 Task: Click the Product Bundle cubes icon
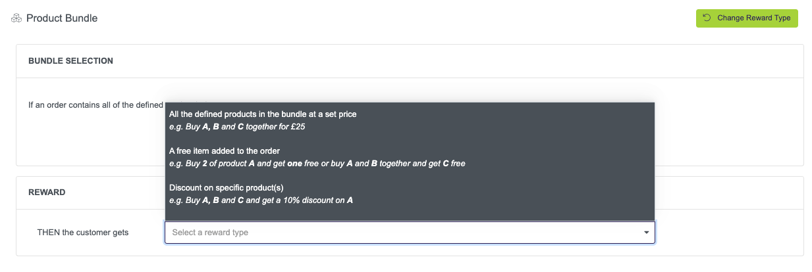coord(16,18)
